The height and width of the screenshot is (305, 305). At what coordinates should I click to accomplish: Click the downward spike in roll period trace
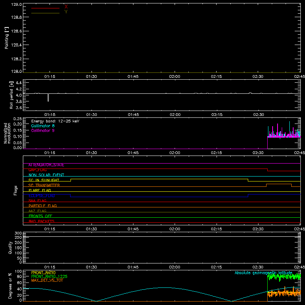[48, 98]
